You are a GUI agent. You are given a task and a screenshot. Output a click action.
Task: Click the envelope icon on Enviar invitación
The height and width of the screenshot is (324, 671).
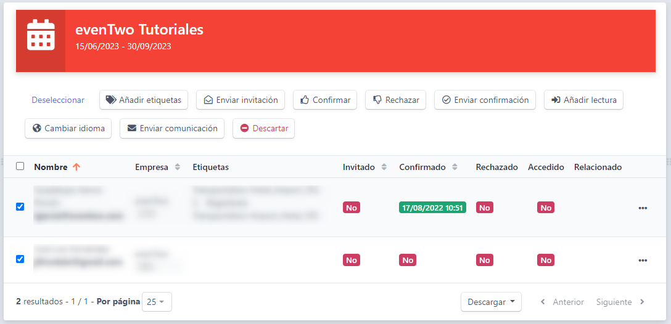[x=208, y=100]
